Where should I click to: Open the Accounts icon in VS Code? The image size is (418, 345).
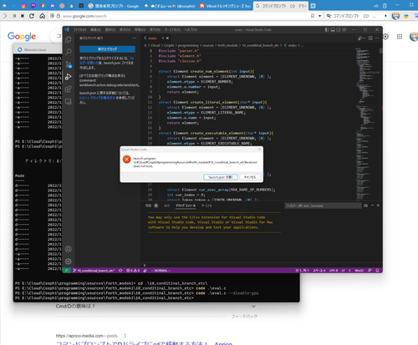(69, 249)
